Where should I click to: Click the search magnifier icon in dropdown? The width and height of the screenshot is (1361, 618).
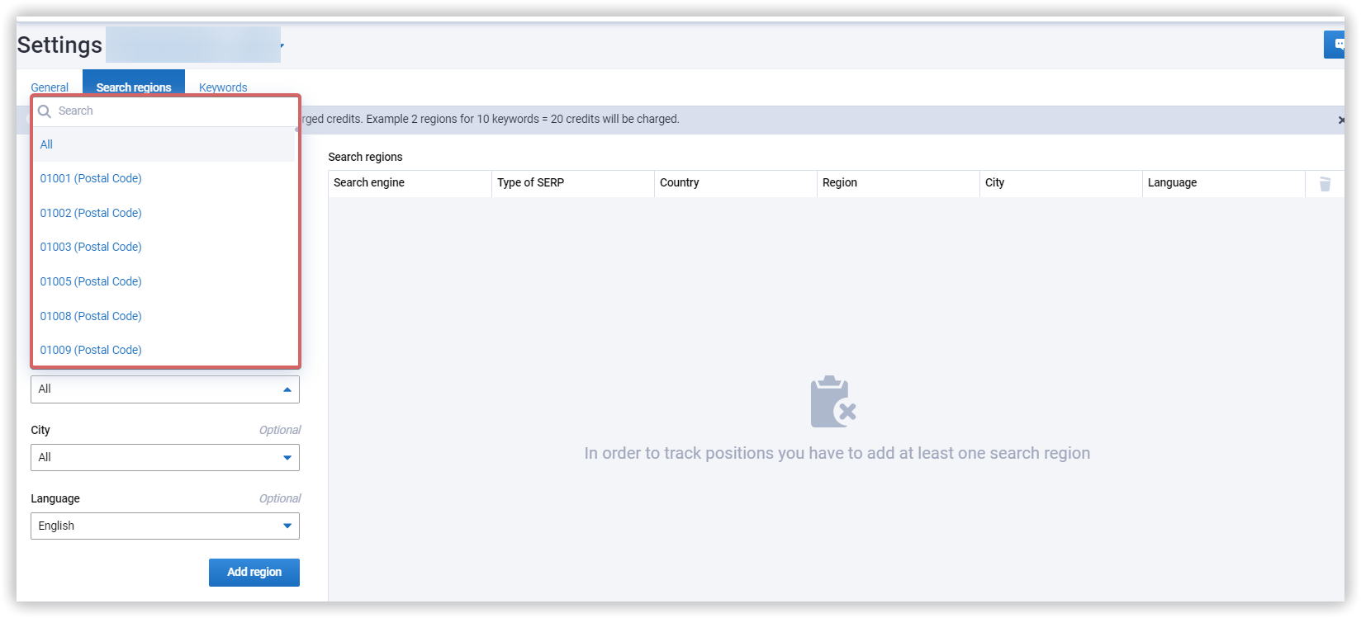click(45, 111)
